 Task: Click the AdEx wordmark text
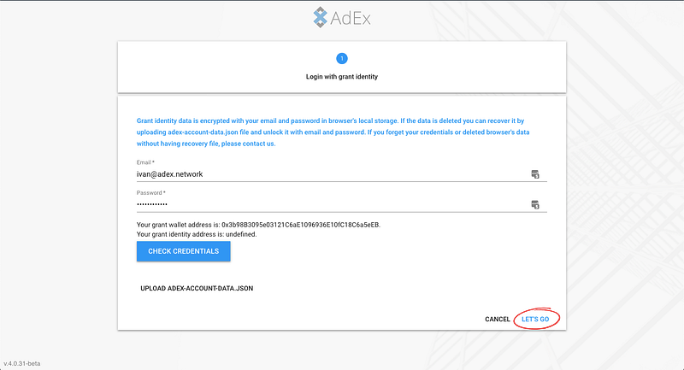(x=351, y=17)
